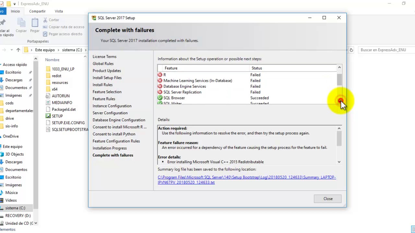The height and width of the screenshot is (233, 415).
Task: Click the Nombre column header in Explorer
Action: coord(52,60)
